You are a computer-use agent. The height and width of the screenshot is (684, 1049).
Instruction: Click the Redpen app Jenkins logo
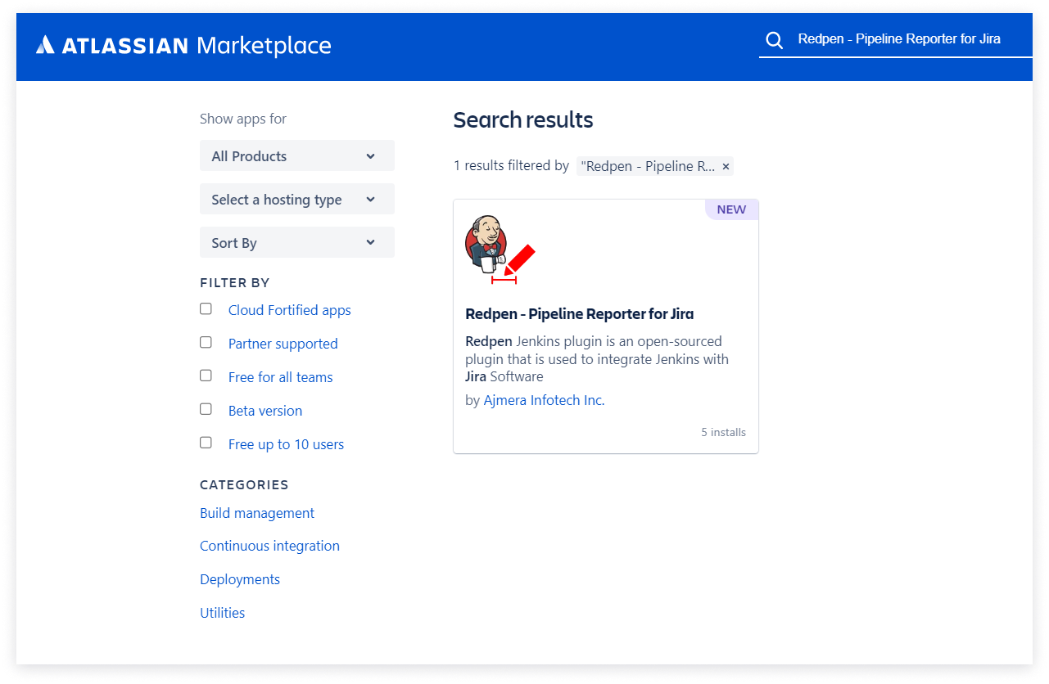point(500,250)
